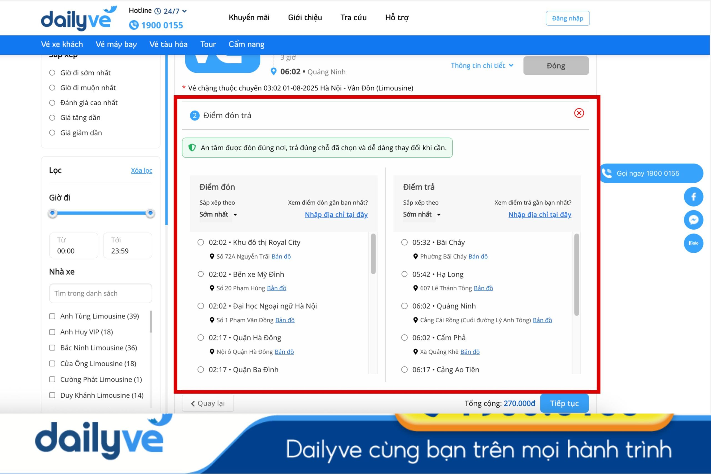Close the Điểm đón trả panel with red X
This screenshot has height=474, width=711.
click(579, 113)
